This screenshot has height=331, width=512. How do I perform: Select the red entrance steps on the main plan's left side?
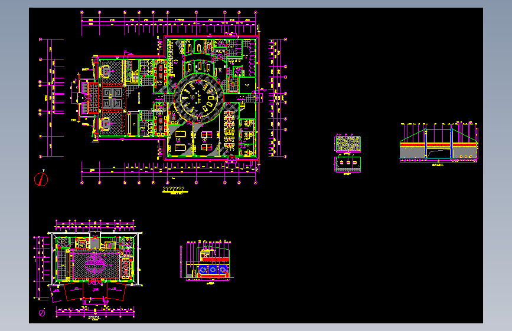[93, 98]
